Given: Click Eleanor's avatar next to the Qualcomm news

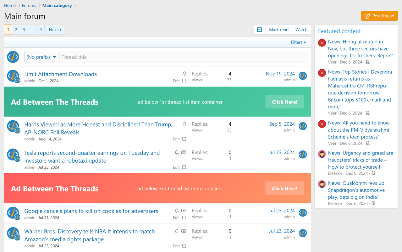Looking at the screenshot, I should click(322, 184).
